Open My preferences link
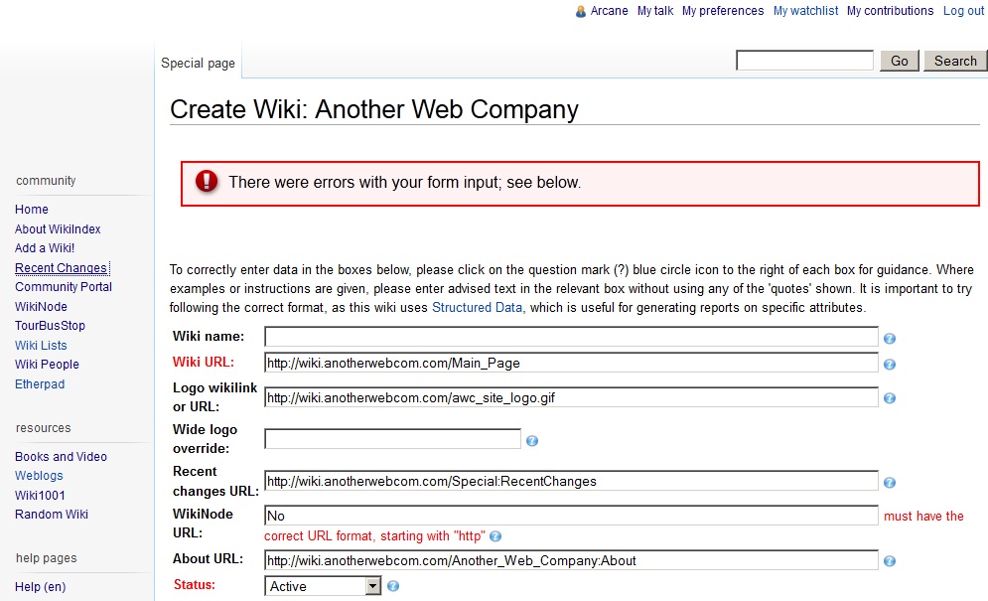 [x=723, y=11]
